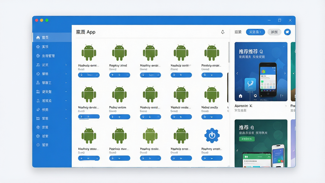325x183 pixels.
Task: Expand chevron right of Apnonin X title
Action: (x=286, y=106)
